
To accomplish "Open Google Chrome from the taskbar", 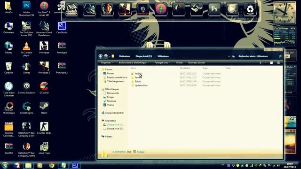I will [51, 165].
